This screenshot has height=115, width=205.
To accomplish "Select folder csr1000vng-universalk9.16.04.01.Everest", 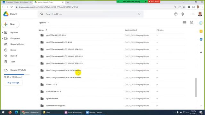I will pos(112,78).
